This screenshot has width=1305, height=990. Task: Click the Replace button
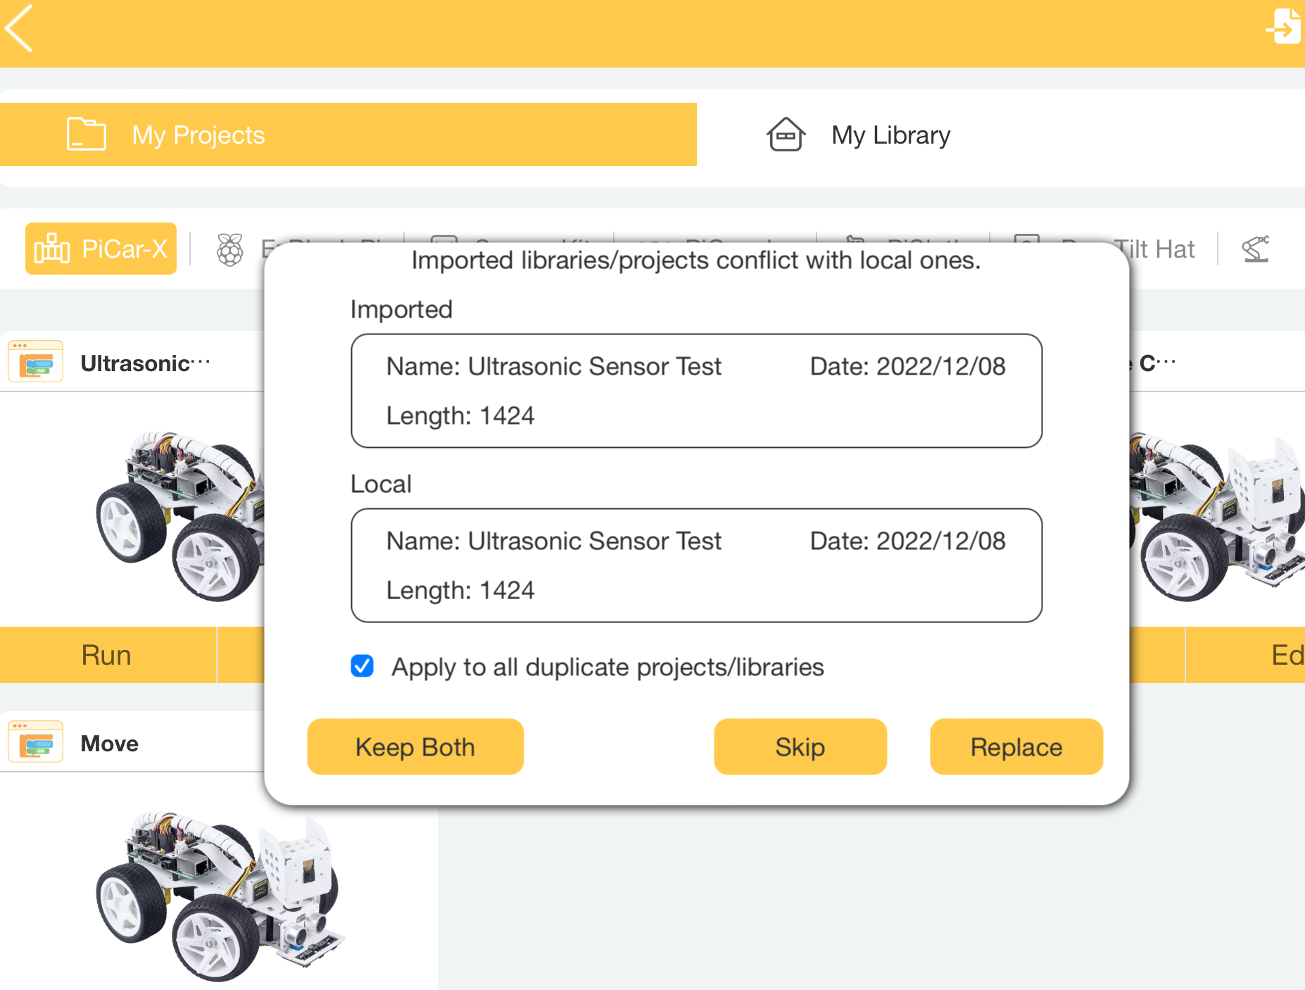pyautogui.click(x=1016, y=747)
